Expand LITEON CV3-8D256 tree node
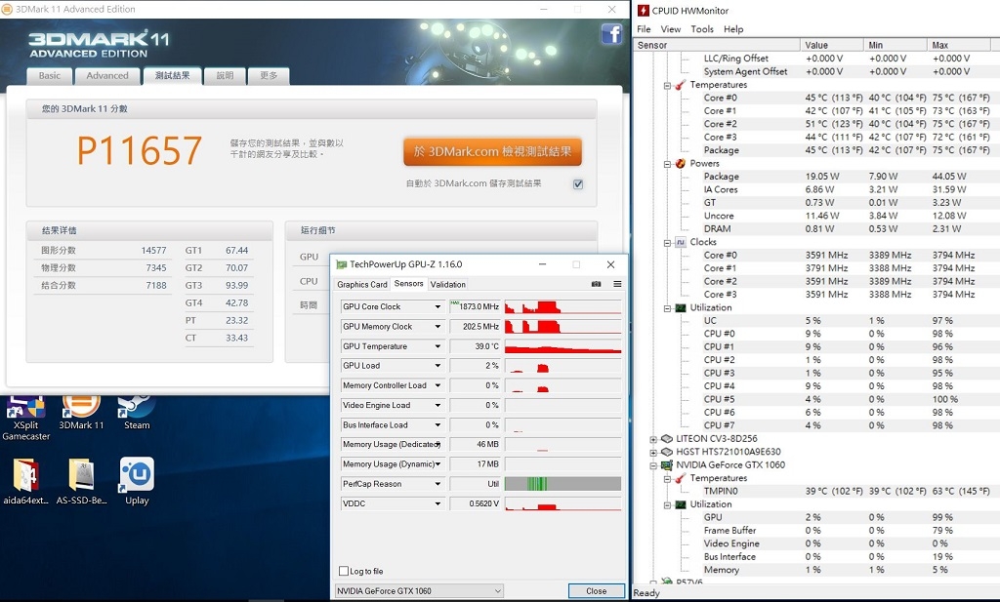 click(x=653, y=439)
